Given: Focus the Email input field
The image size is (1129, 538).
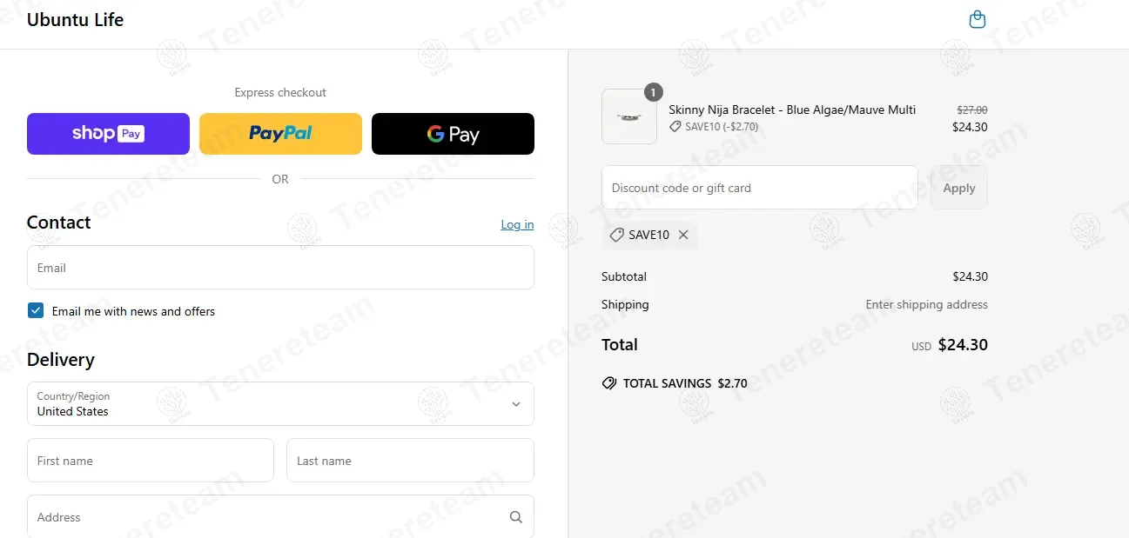Looking at the screenshot, I should [x=280, y=268].
